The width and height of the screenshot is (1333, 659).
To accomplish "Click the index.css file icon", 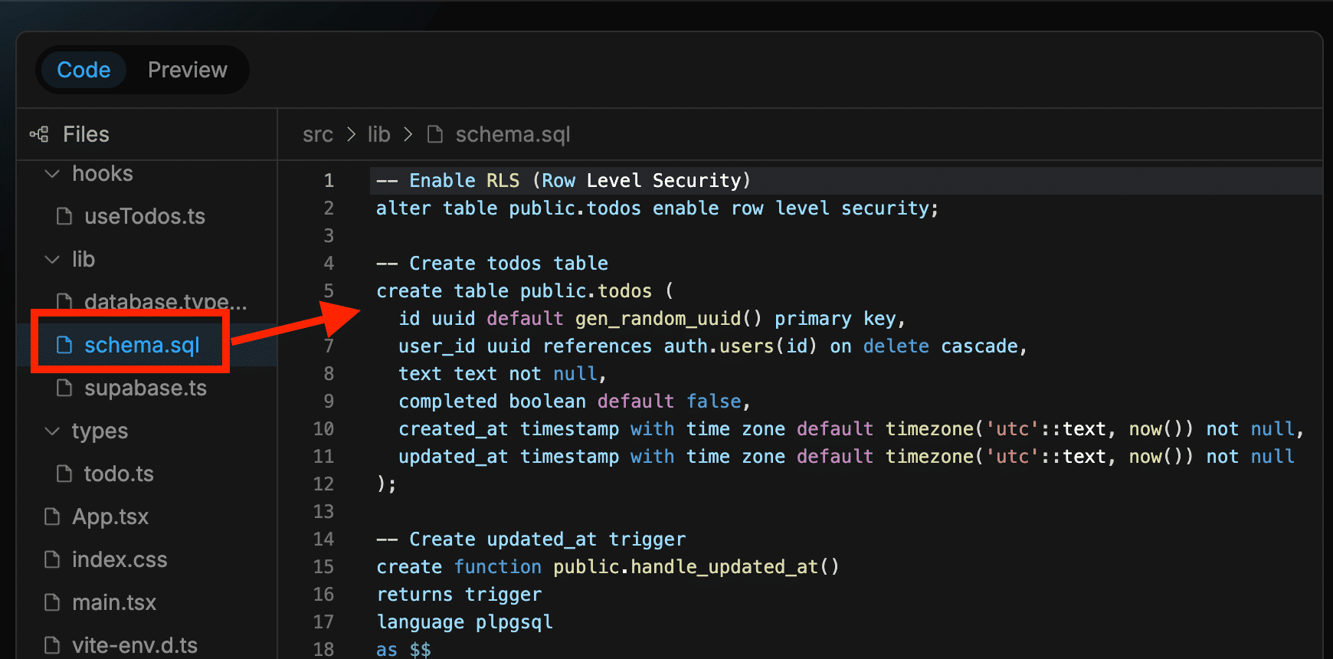I will pyautogui.click(x=52, y=560).
